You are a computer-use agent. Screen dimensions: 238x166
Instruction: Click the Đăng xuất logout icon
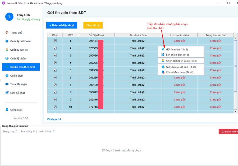7,110
